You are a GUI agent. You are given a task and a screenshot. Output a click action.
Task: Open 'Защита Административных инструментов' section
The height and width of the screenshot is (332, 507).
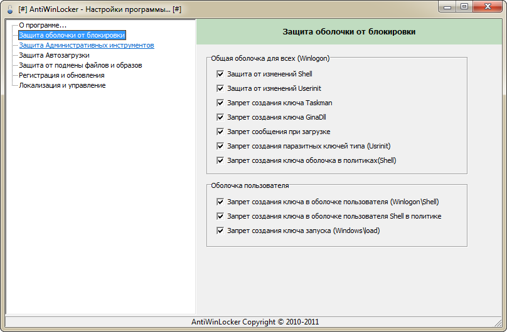tap(87, 45)
